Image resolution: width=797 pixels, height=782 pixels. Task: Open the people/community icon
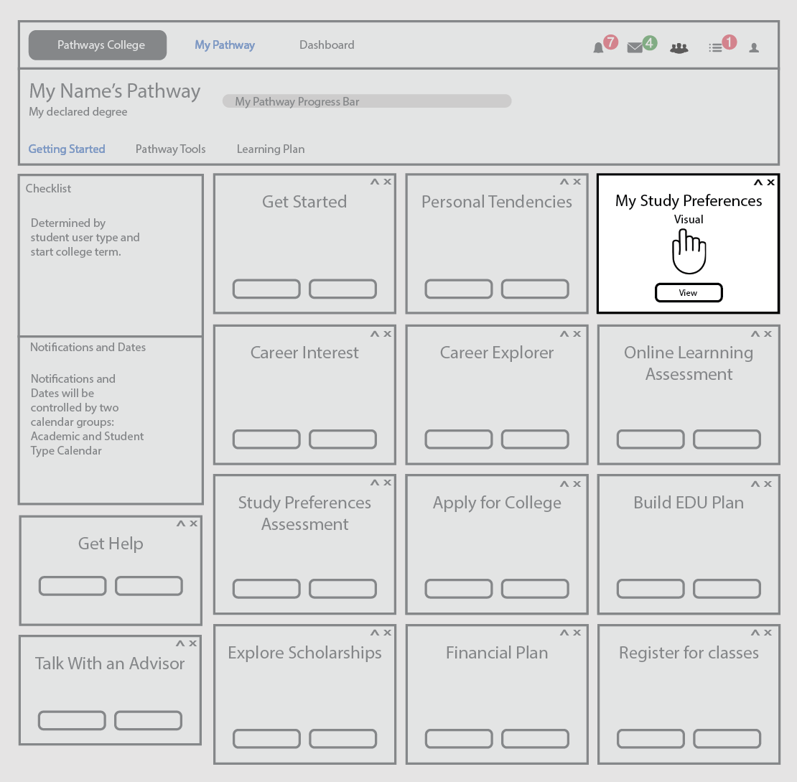[x=679, y=47]
